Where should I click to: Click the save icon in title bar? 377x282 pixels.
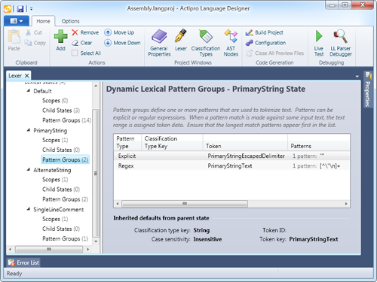[20, 9]
